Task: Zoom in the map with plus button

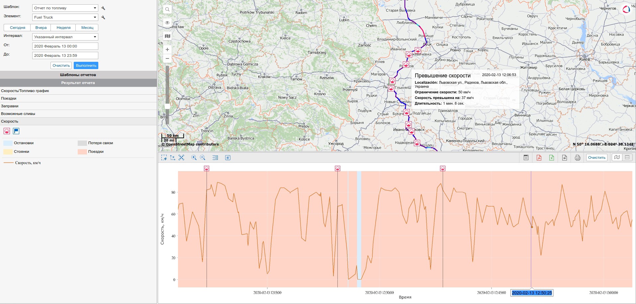Action: [167, 50]
